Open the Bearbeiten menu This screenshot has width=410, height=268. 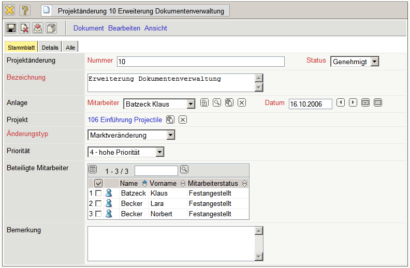124,28
